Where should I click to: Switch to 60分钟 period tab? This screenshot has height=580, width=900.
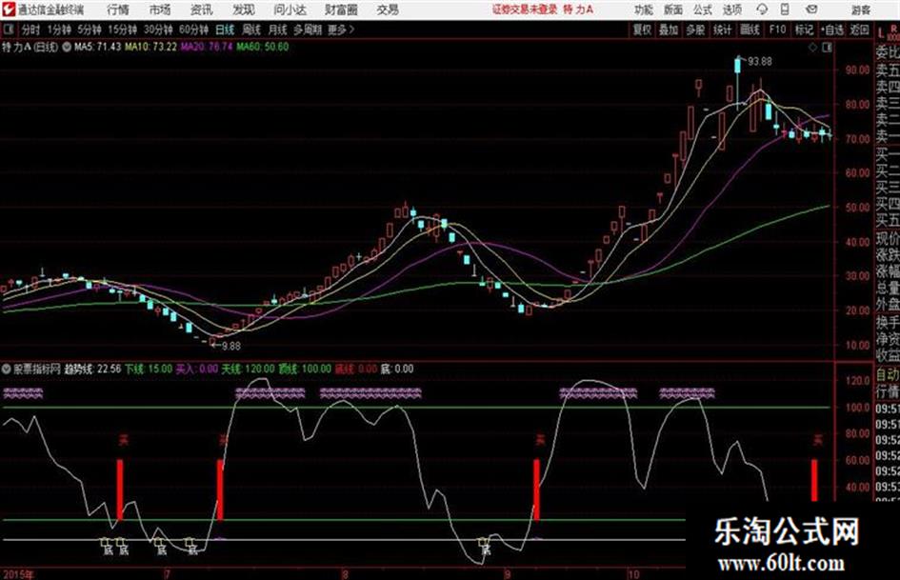pyautogui.click(x=193, y=30)
